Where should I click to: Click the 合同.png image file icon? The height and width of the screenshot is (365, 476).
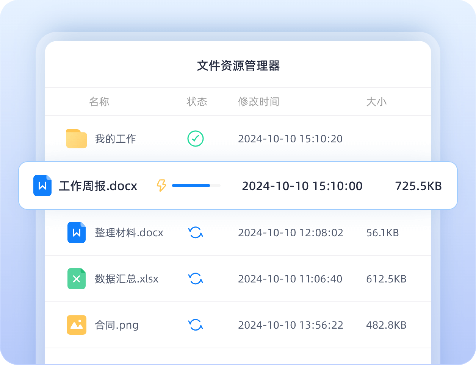tap(77, 325)
